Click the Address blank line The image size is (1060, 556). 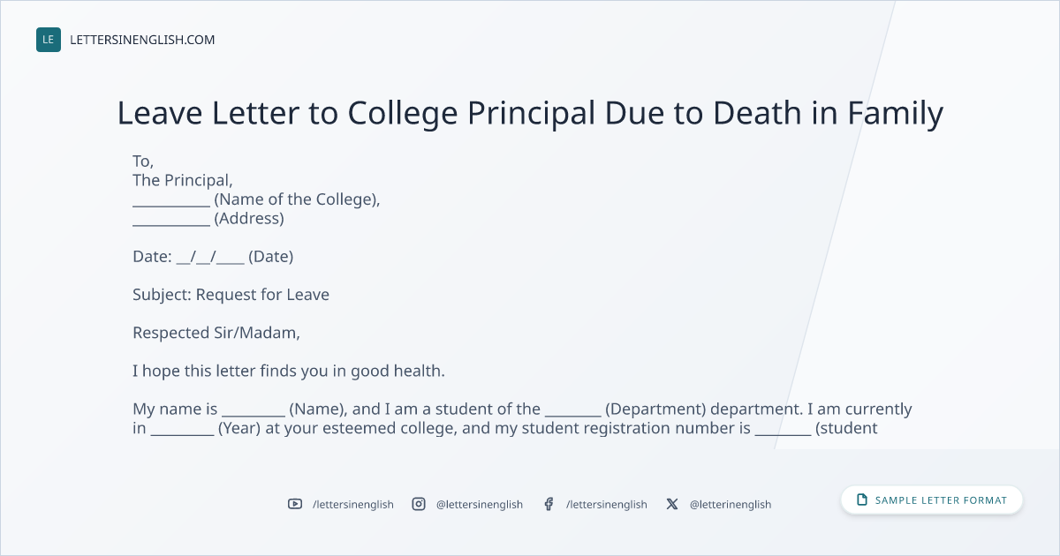(x=171, y=222)
